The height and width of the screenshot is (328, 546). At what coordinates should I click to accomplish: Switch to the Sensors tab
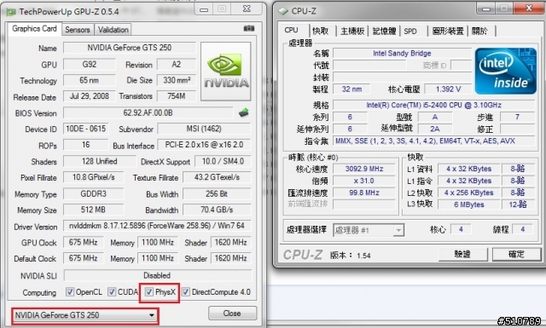click(78, 30)
